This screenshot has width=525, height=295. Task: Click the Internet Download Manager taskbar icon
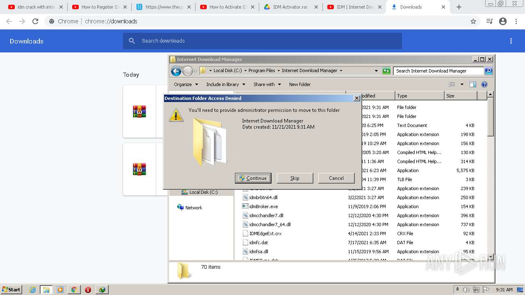pyautogui.click(x=102, y=290)
